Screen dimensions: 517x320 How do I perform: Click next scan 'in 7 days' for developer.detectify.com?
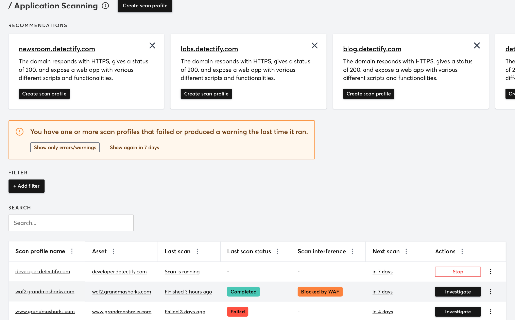pos(383,272)
